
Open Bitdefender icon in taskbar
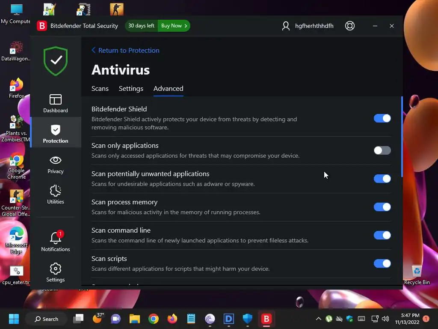266,319
